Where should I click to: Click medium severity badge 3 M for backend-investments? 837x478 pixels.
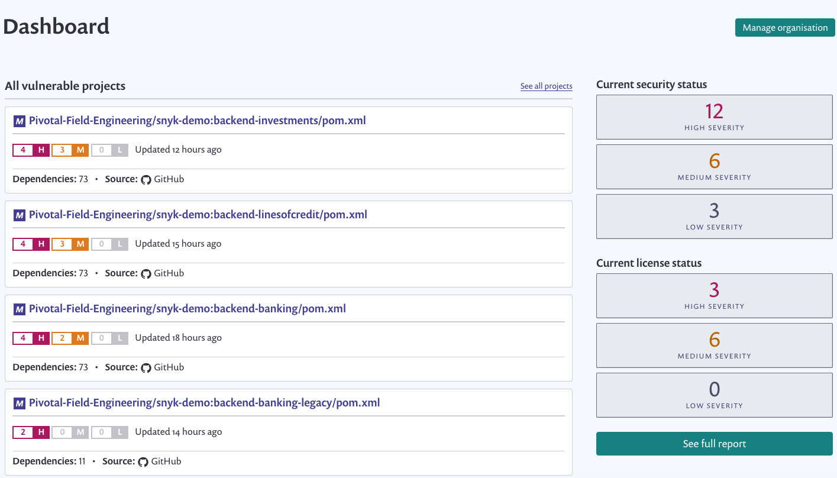pyautogui.click(x=70, y=150)
